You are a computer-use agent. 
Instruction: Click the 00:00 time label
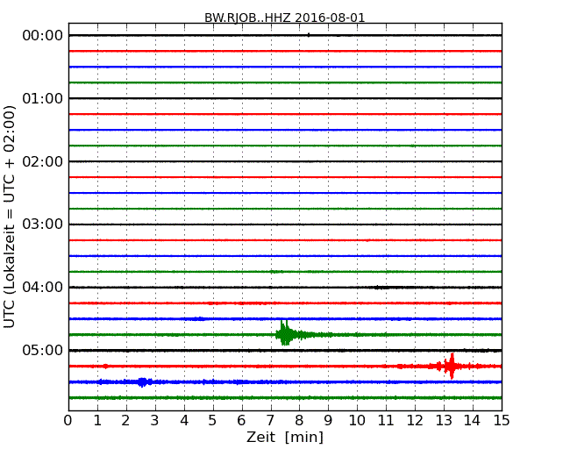click(43, 36)
